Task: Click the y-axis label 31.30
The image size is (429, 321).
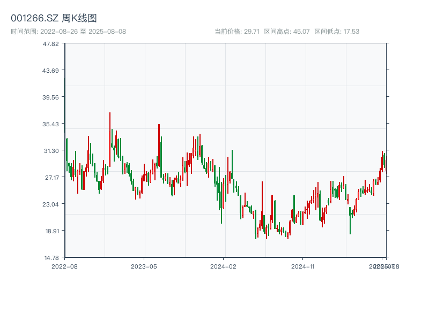Action: click(51, 151)
